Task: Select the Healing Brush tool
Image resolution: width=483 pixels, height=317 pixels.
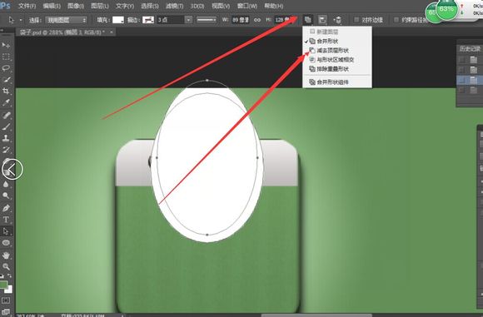Action: pyautogui.click(x=6, y=115)
